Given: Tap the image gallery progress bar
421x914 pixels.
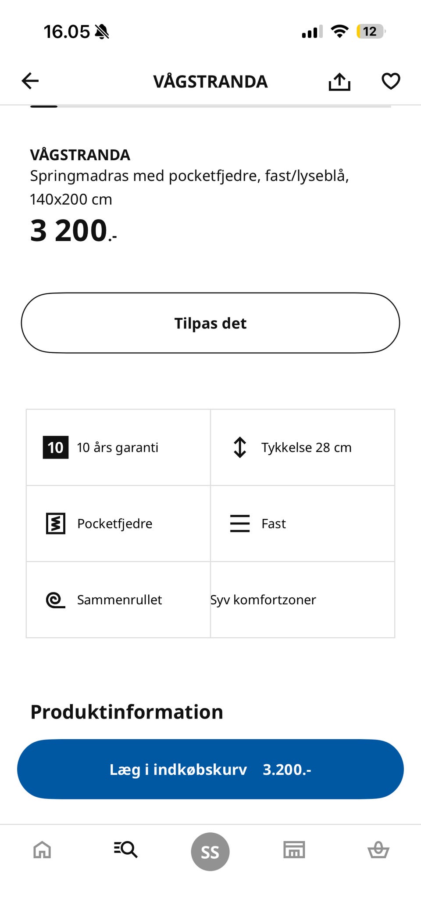Looking at the screenshot, I should [210, 106].
